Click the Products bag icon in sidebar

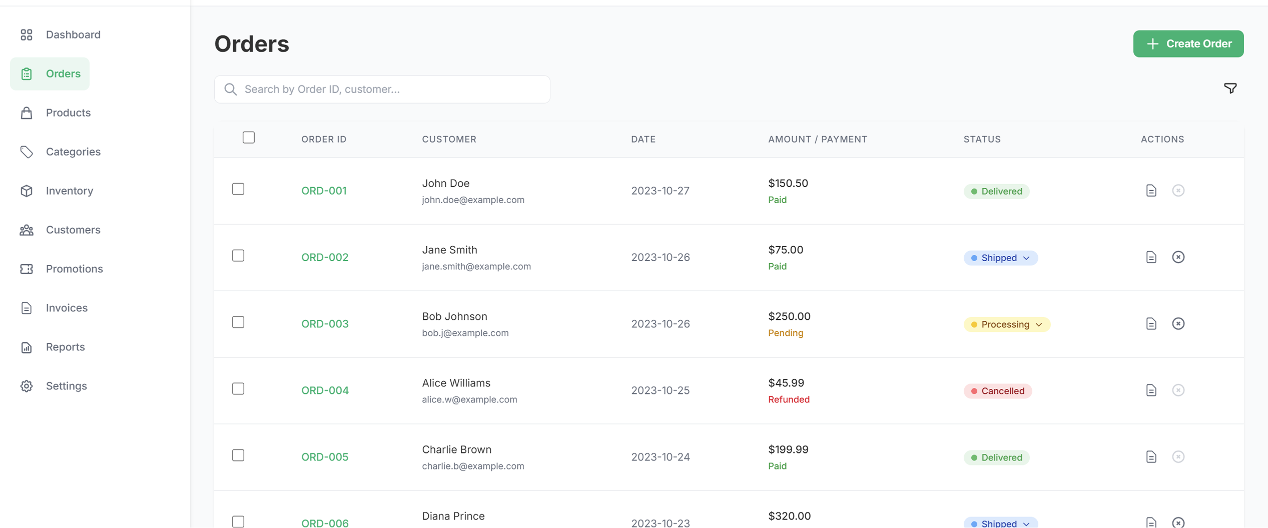click(27, 113)
